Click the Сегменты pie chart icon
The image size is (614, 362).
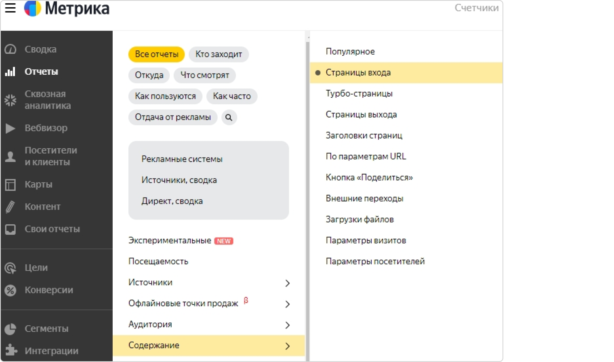(x=11, y=329)
